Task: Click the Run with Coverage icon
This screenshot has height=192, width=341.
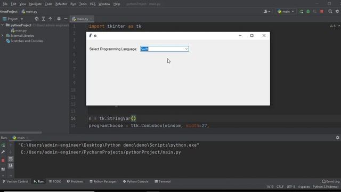Action: click(315, 11)
